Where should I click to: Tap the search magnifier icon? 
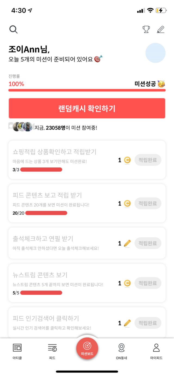pos(13,29)
